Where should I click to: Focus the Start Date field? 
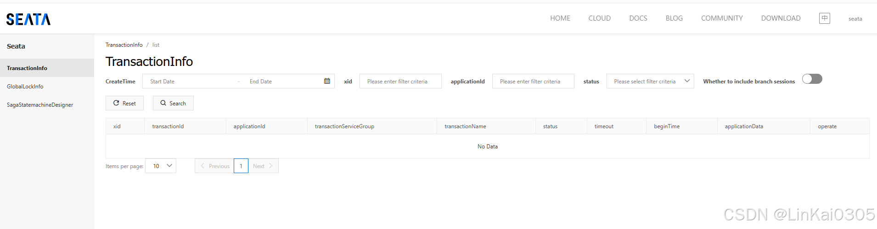[x=191, y=81]
